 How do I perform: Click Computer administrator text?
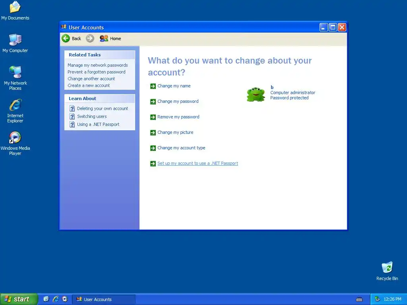[293, 93]
